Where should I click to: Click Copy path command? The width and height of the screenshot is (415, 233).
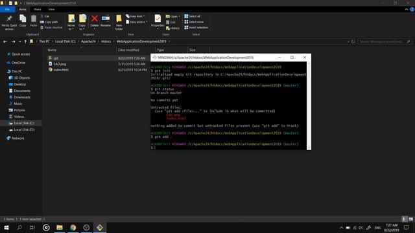[49, 22]
